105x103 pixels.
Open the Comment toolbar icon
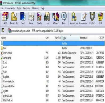(84, 17)
